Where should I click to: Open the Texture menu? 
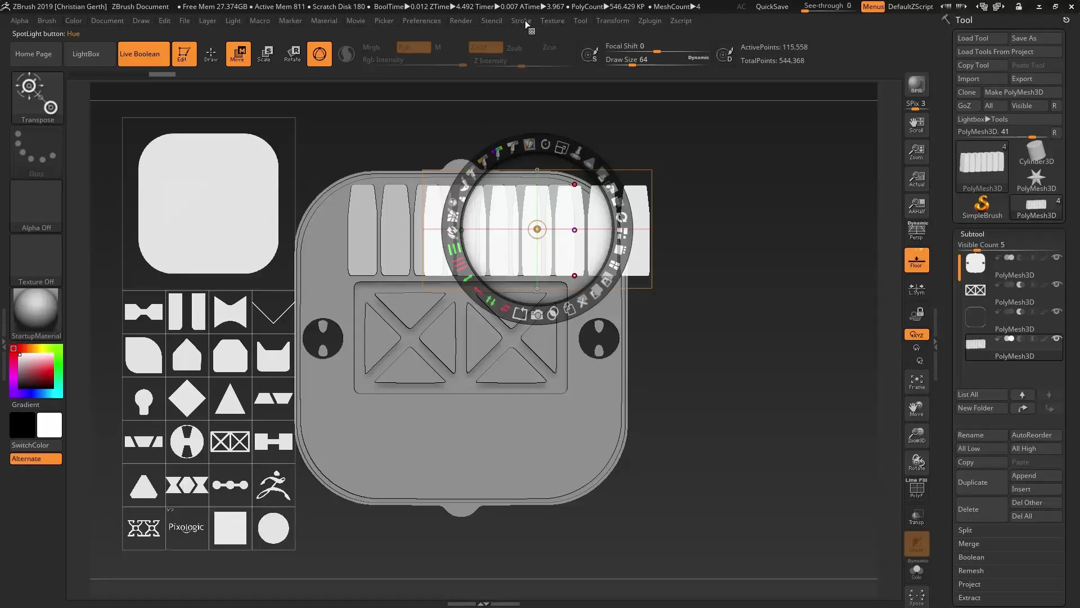point(552,21)
